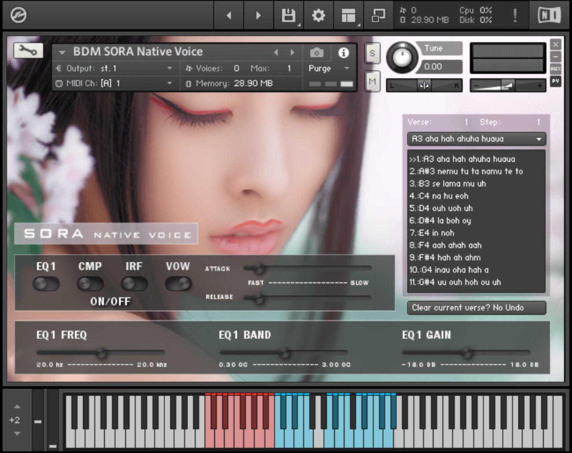Open instrument info with the i icon
The image size is (572, 453).
[344, 53]
